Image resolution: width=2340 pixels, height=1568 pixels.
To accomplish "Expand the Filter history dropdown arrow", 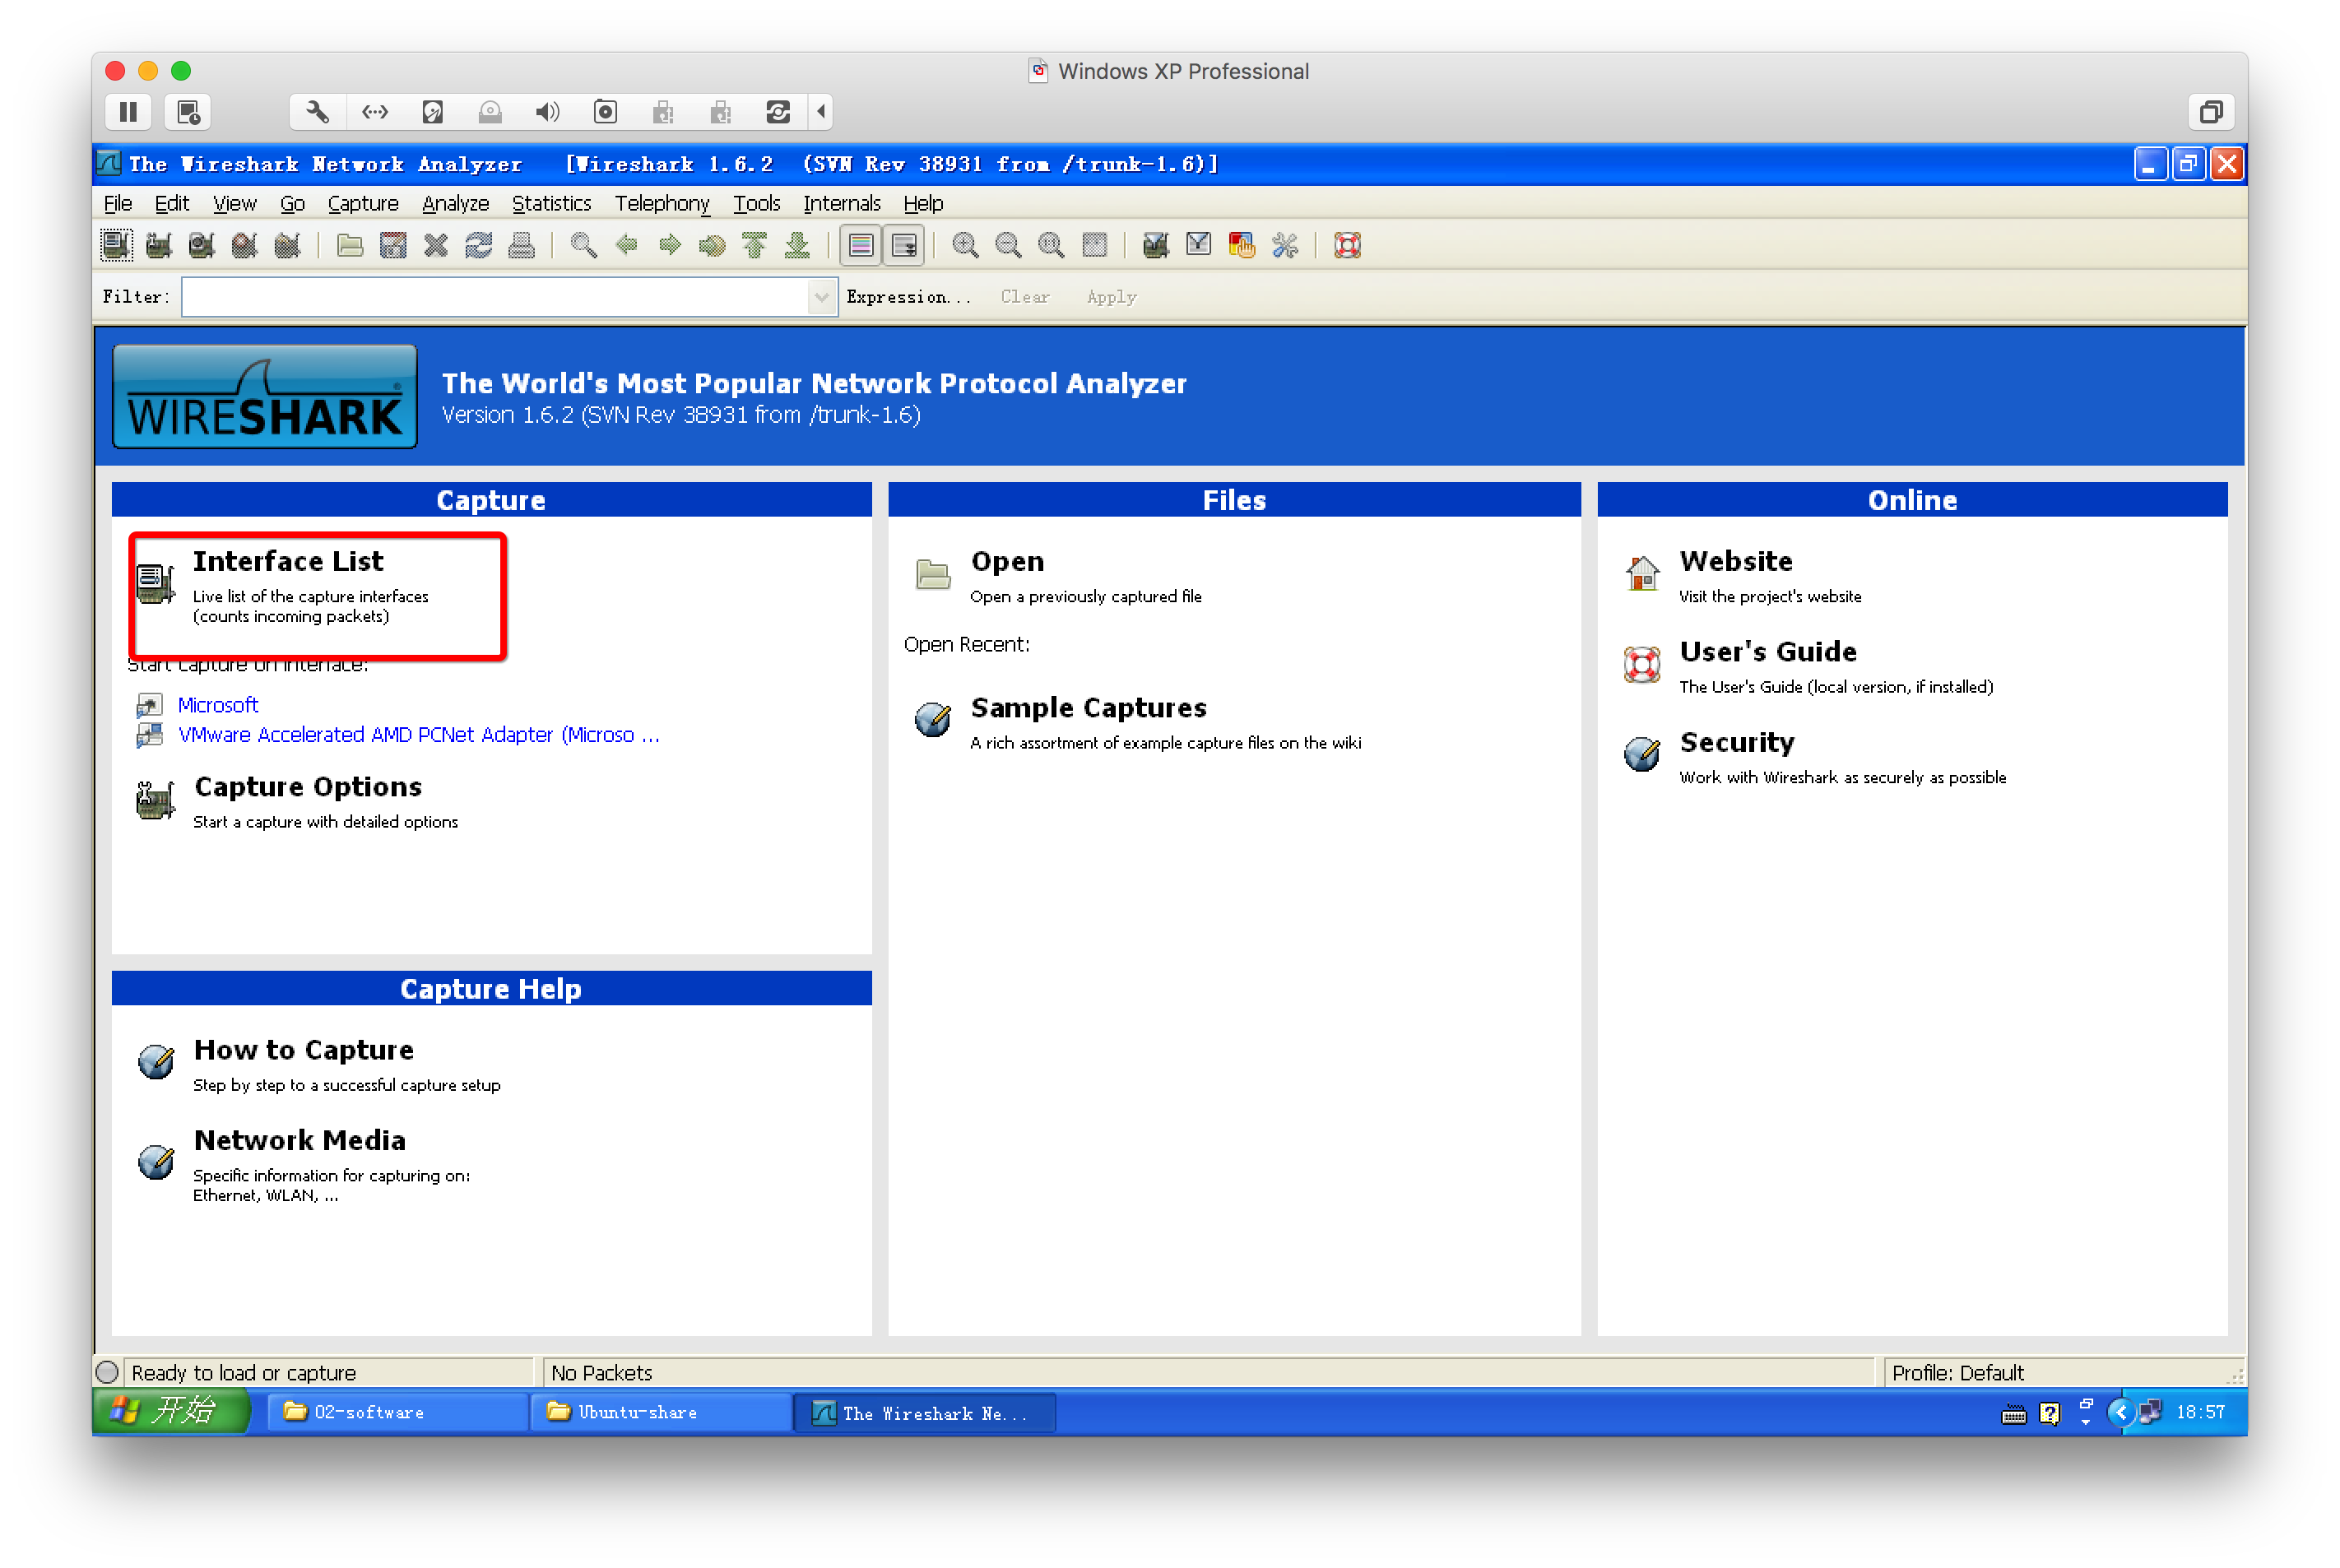I will pyautogui.click(x=821, y=297).
